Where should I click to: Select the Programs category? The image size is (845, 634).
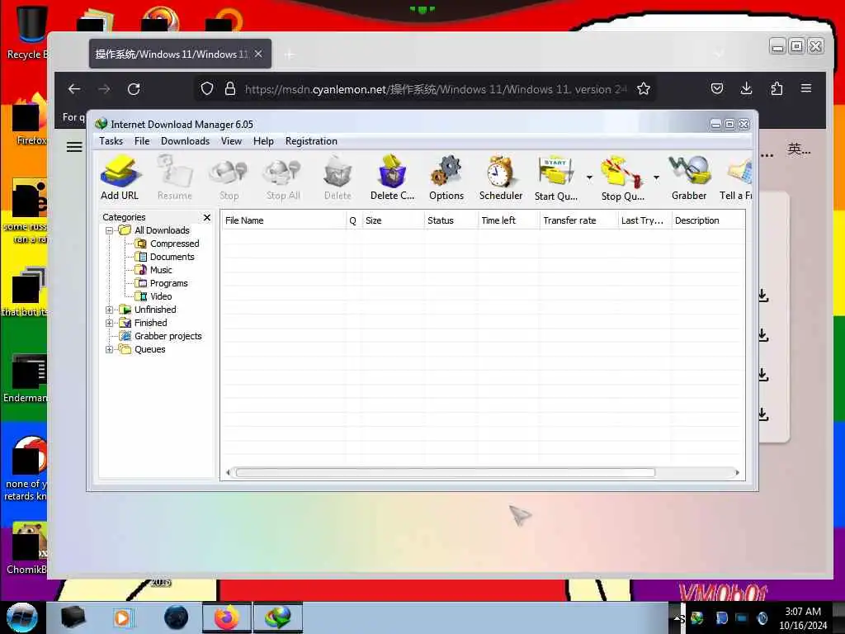[x=168, y=283]
